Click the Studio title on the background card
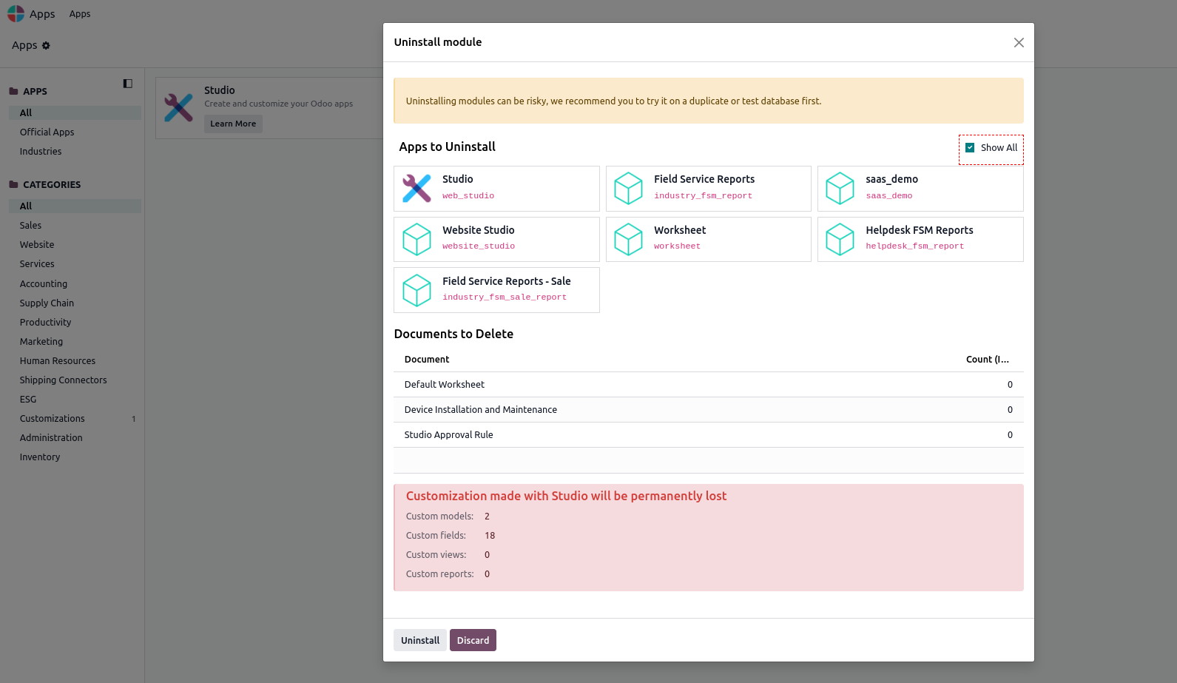This screenshot has height=683, width=1177. point(220,90)
